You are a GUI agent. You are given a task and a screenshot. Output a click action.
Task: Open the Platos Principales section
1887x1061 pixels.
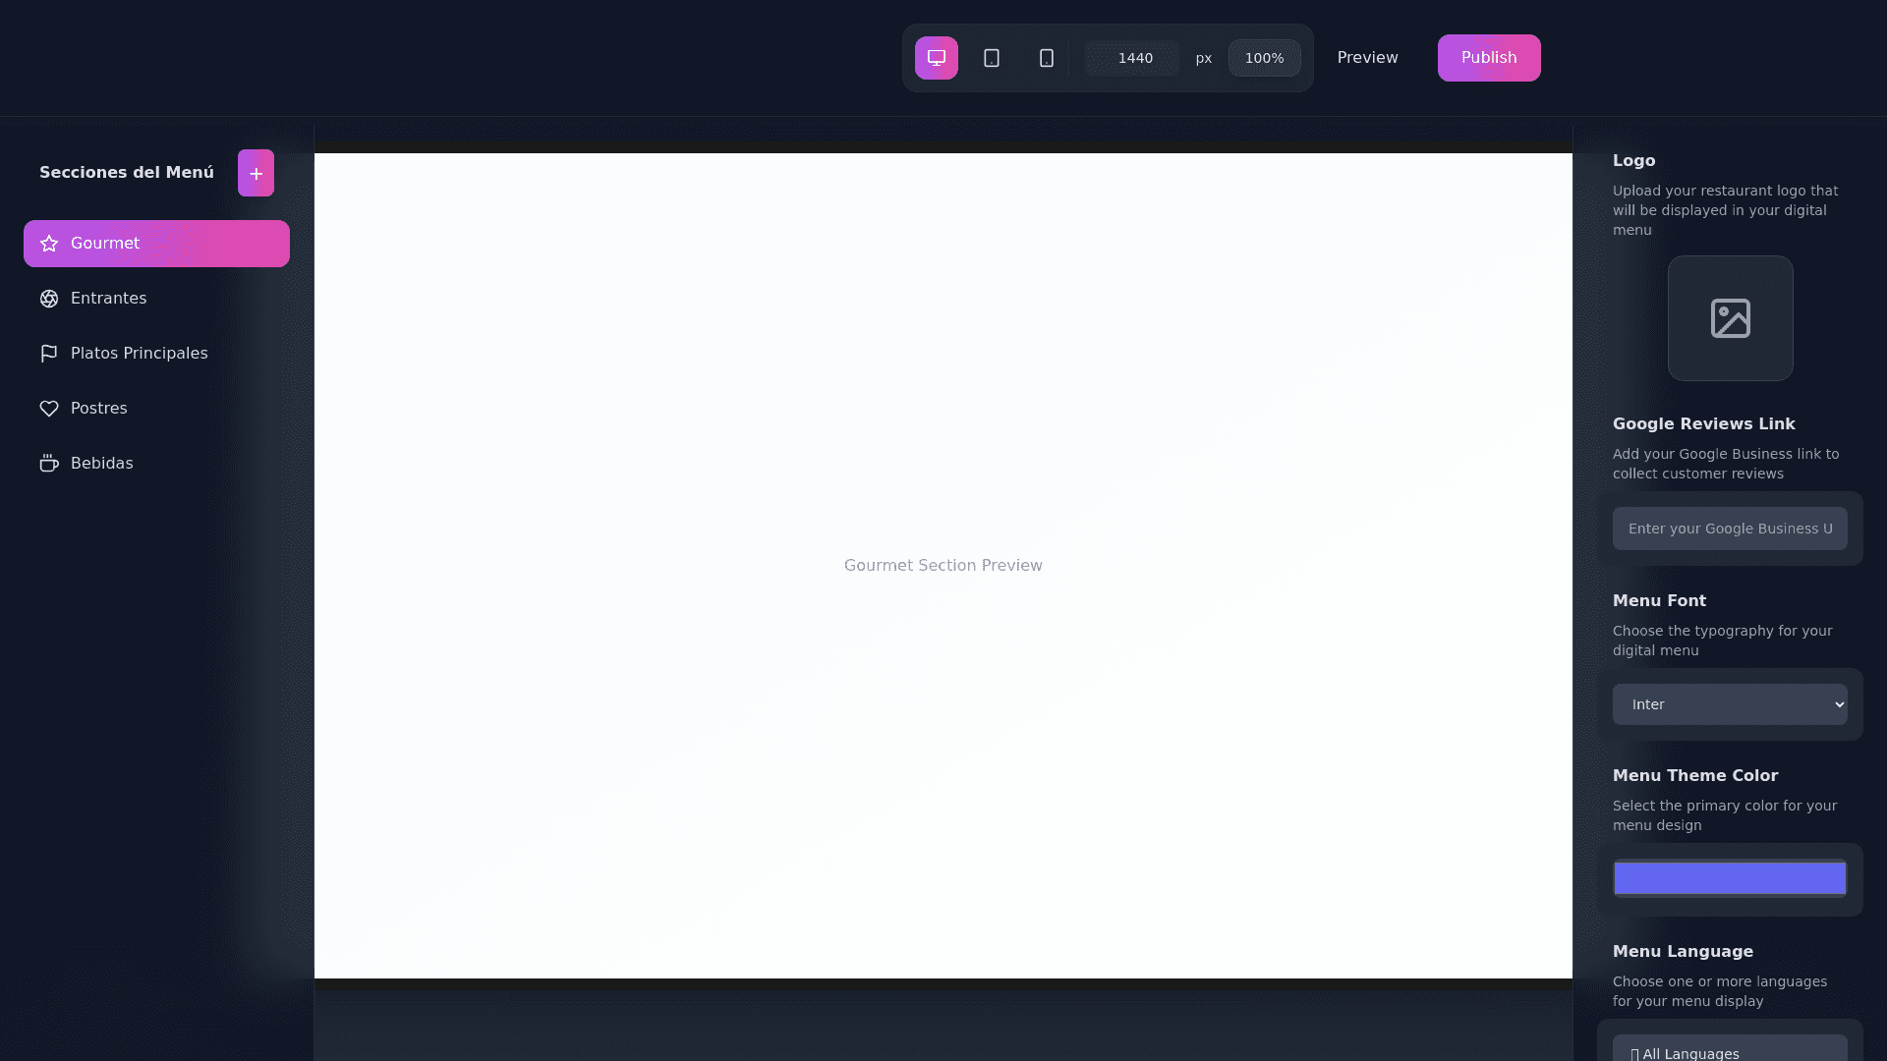click(139, 354)
